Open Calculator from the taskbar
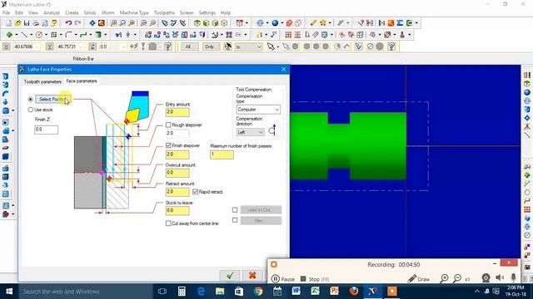Image resolution: width=533 pixels, height=299 pixels. (x=182, y=292)
